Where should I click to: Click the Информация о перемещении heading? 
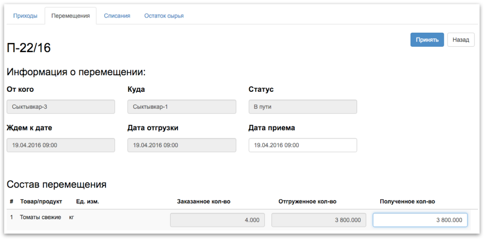point(76,72)
